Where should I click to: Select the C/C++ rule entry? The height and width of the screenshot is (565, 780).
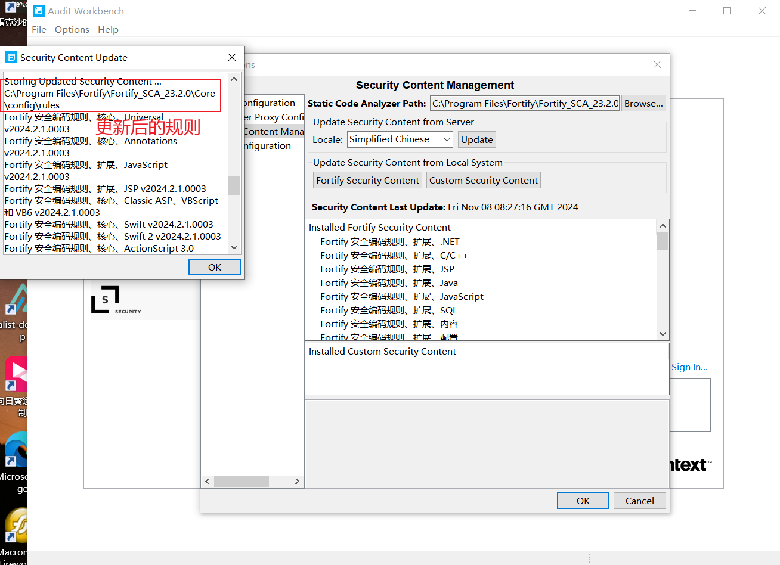(394, 255)
